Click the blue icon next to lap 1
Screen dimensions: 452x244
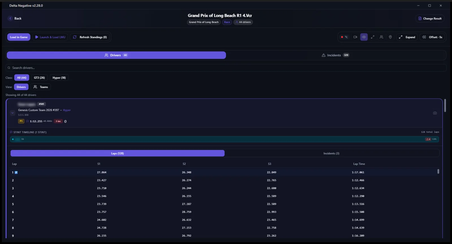16,172
